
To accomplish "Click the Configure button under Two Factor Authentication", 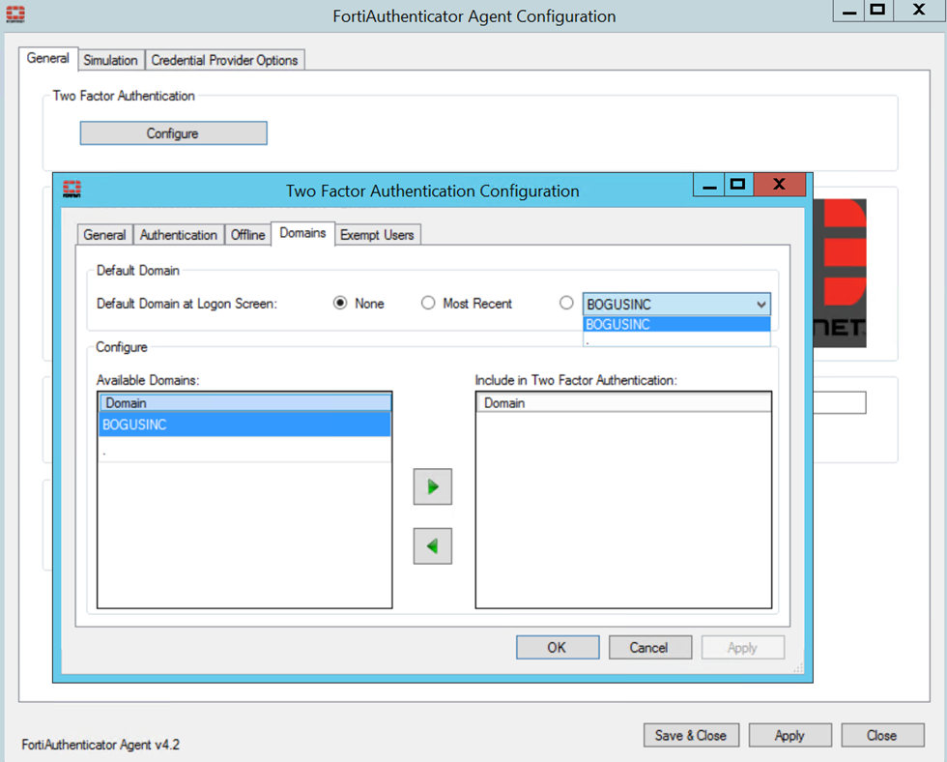I will (173, 132).
